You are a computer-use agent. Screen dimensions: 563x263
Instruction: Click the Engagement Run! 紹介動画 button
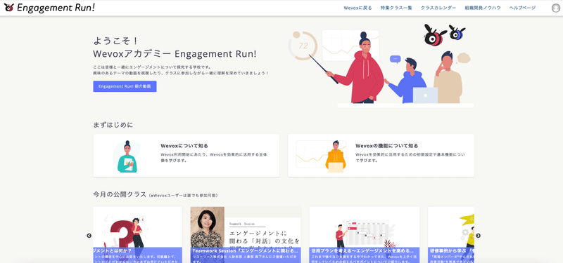click(125, 86)
